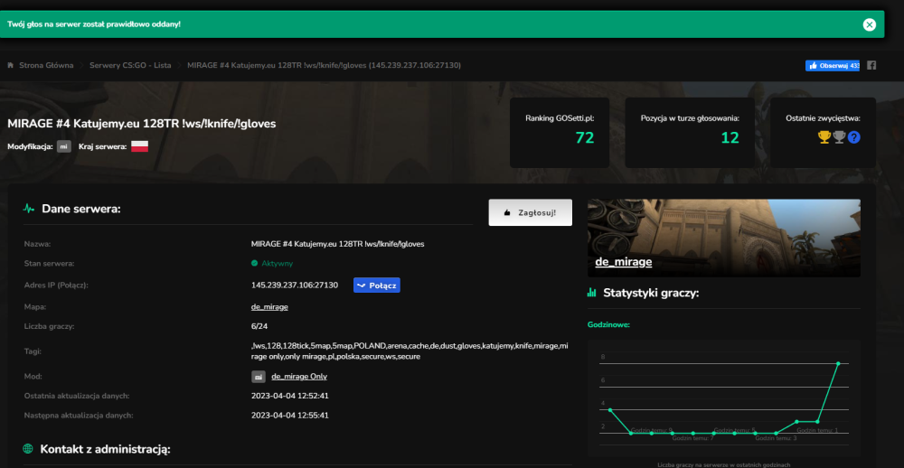The width and height of the screenshot is (904, 468).
Task: Click the silver trophy icon
Action: click(x=840, y=137)
